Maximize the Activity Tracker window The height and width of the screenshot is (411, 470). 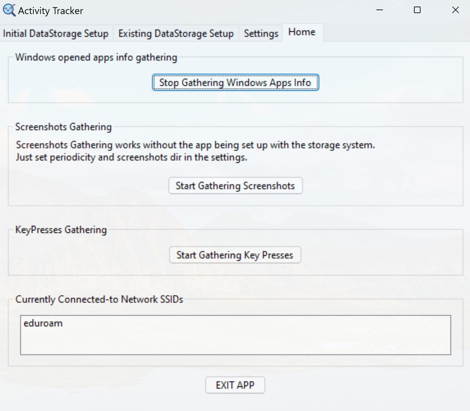pos(417,10)
